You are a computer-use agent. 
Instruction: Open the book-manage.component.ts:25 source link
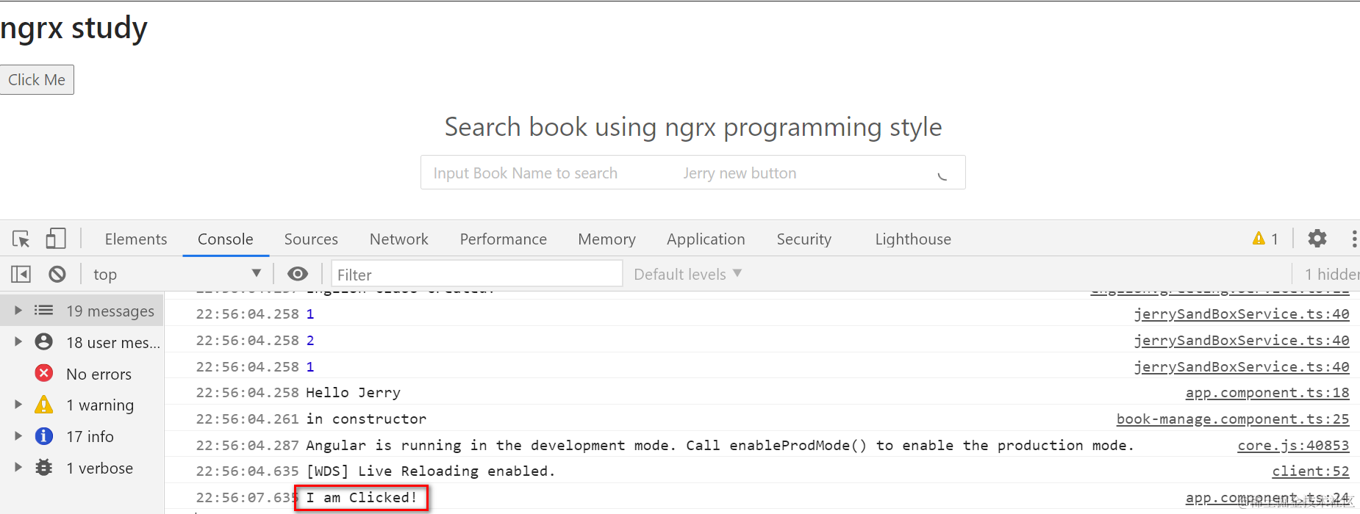1232,419
